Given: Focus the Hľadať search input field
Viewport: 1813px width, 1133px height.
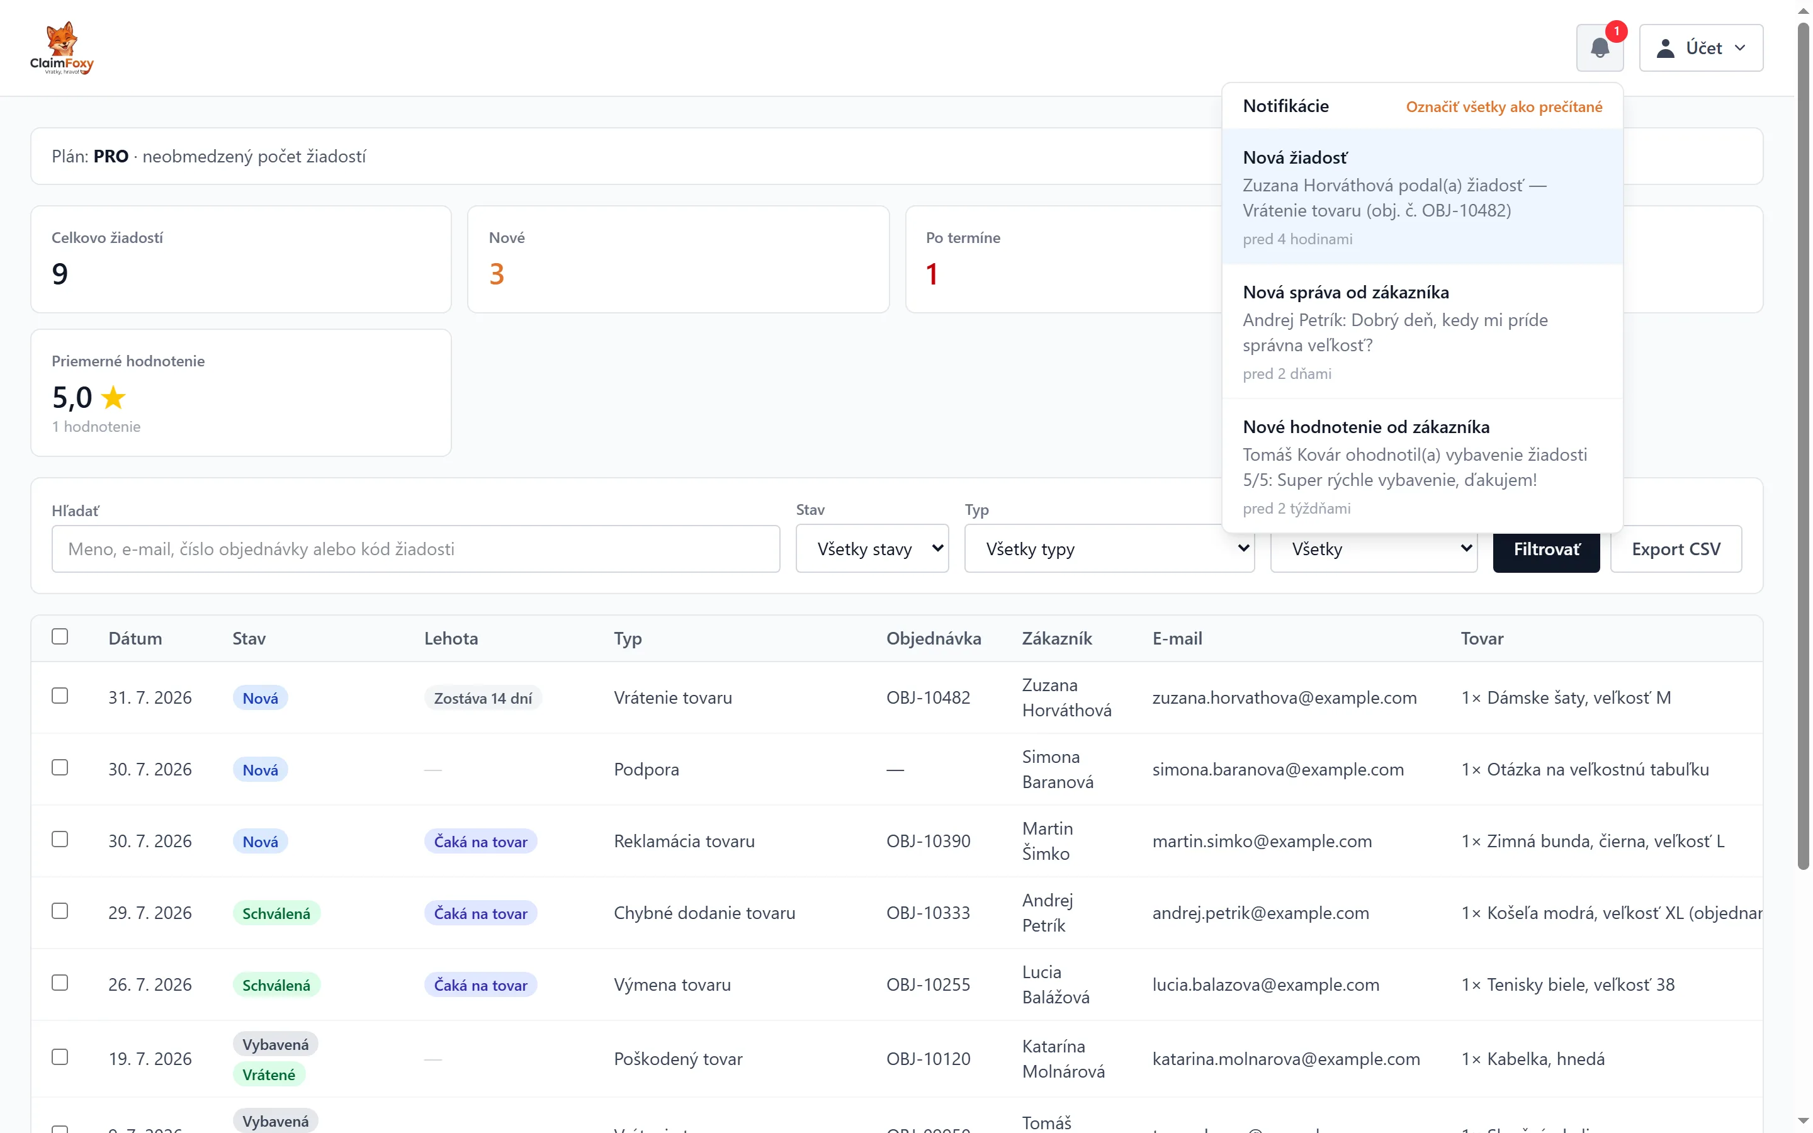Looking at the screenshot, I should (x=415, y=548).
